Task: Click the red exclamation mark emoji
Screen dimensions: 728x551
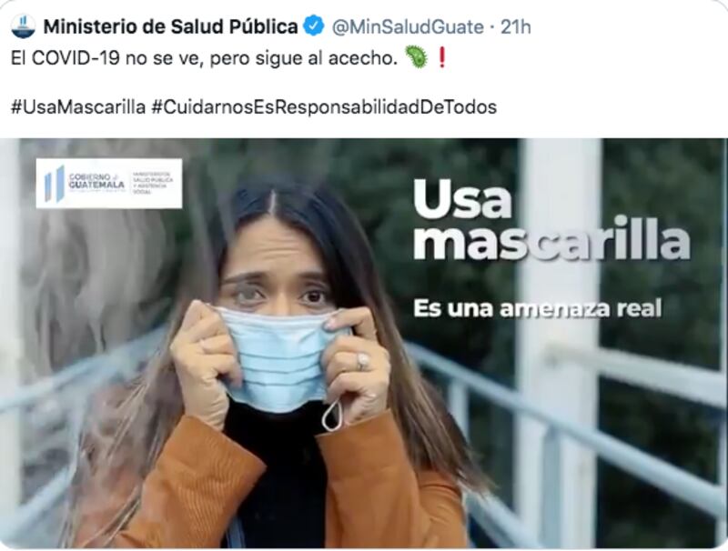Action: [442, 57]
